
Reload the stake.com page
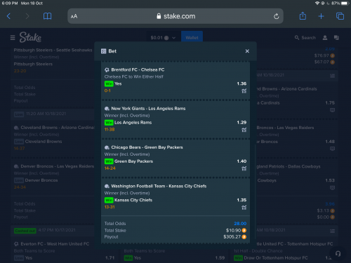[x=277, y=16]
